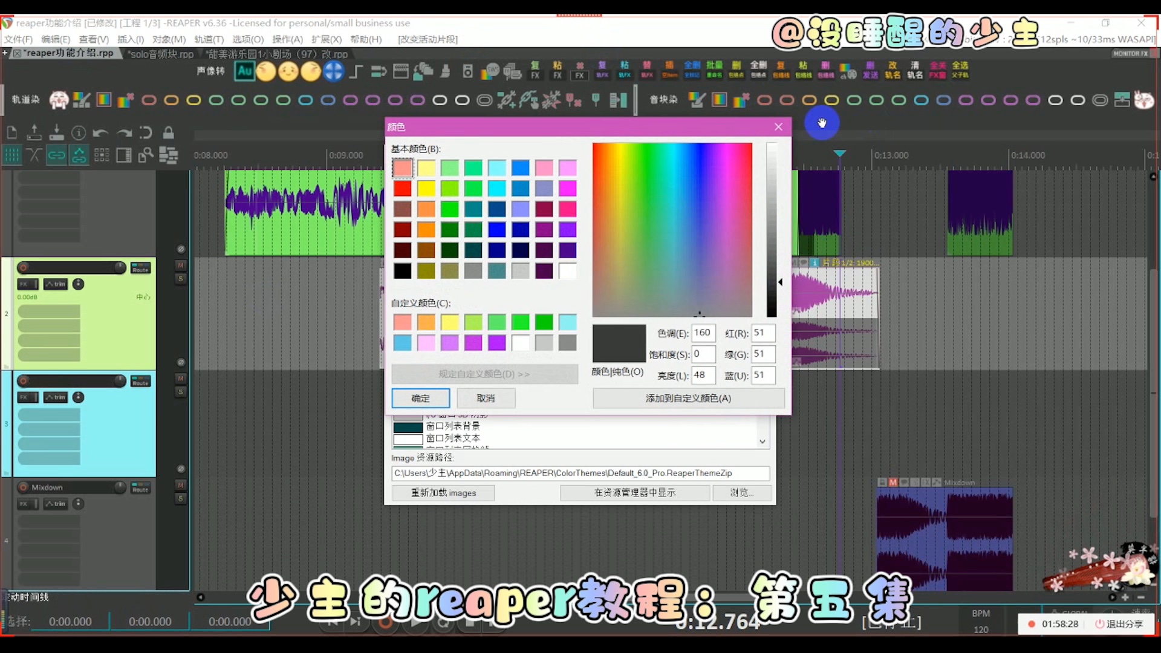
Task: Click 添加到自定义颜色(A) button
Action: click(x=688, y=398)
